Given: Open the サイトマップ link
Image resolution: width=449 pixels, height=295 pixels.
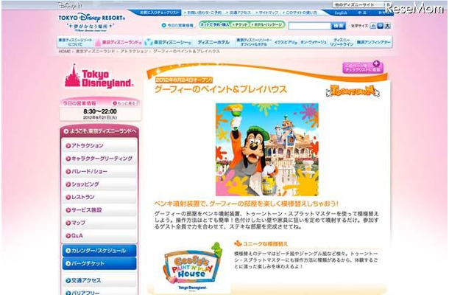Looking at the screenshot, I should [x=267, y=13].
